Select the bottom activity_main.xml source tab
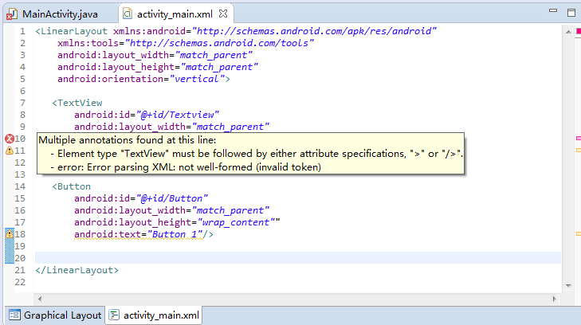 point(155,315)
